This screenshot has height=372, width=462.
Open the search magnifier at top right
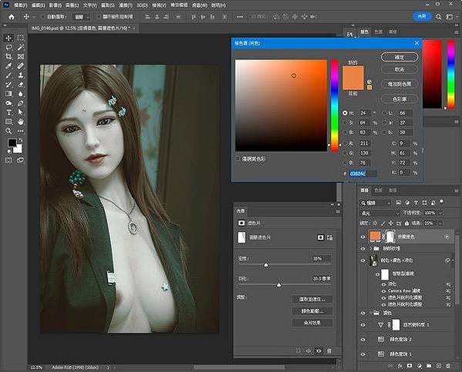pyautogui.click(x=438, y=17)
